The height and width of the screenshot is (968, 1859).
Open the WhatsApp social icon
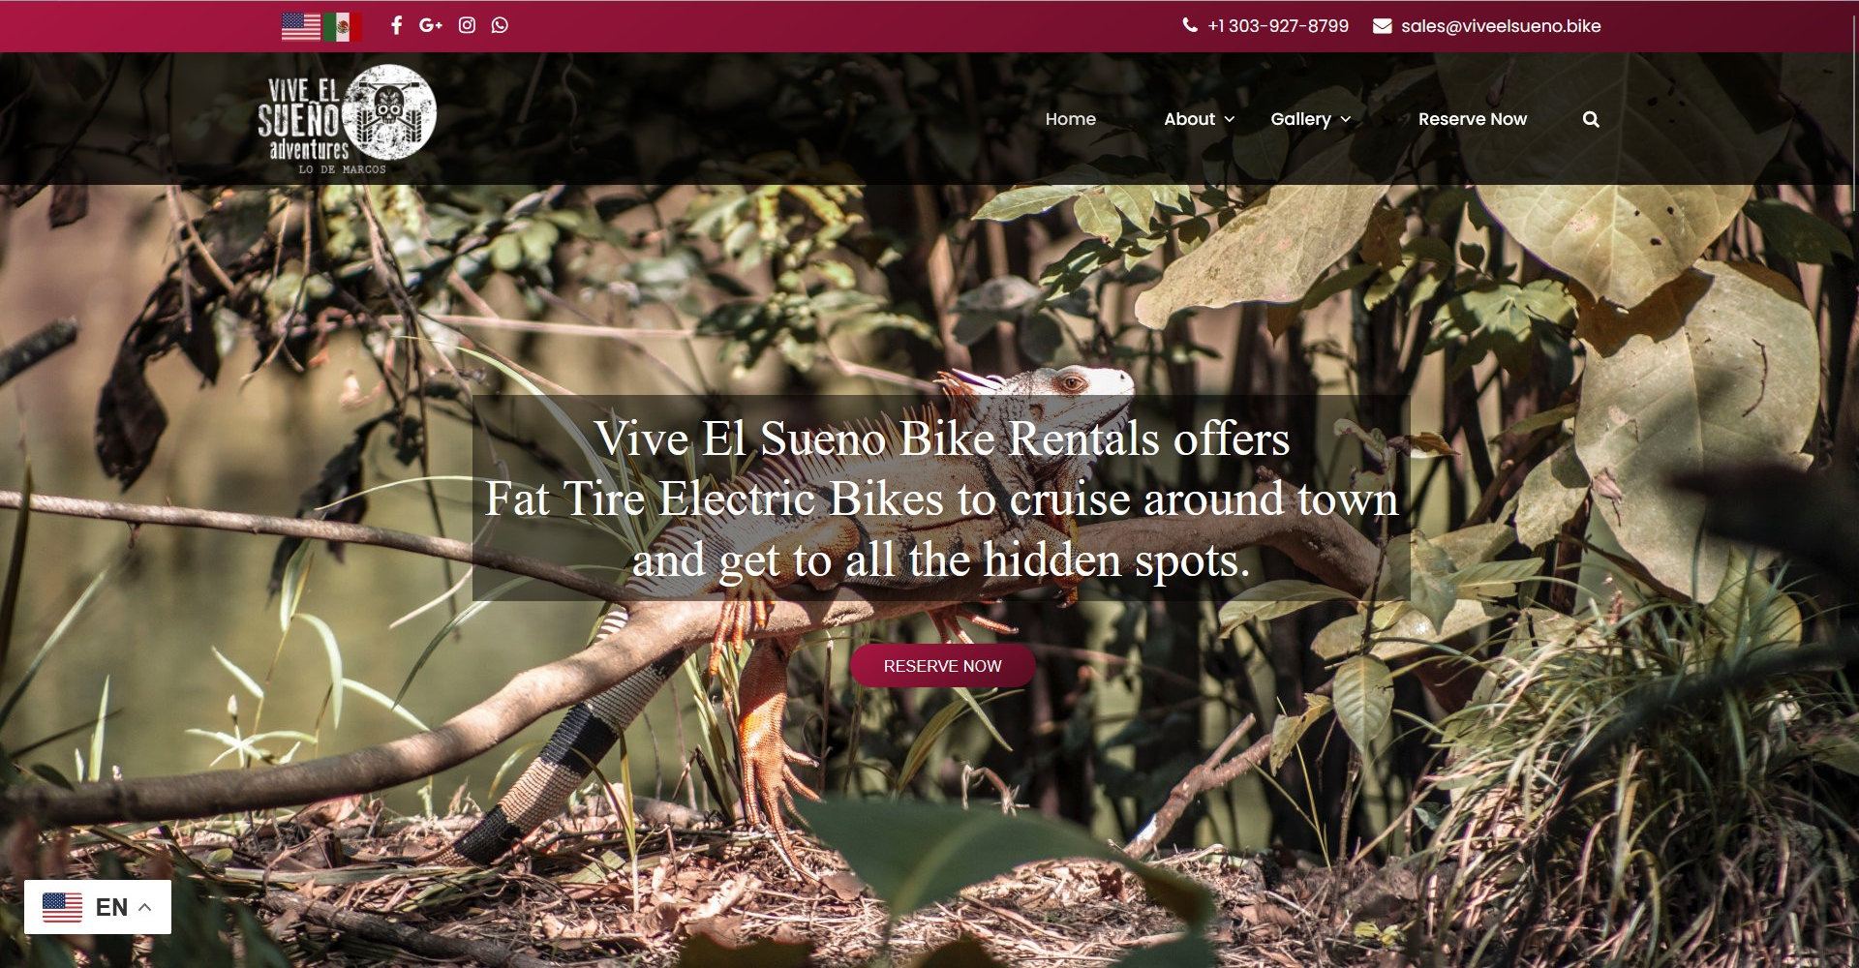pos(500,25)
